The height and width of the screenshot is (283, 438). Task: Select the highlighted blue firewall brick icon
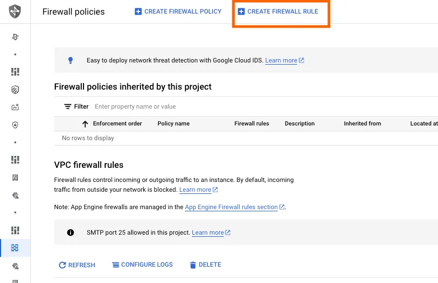click(x=15, y=248)
